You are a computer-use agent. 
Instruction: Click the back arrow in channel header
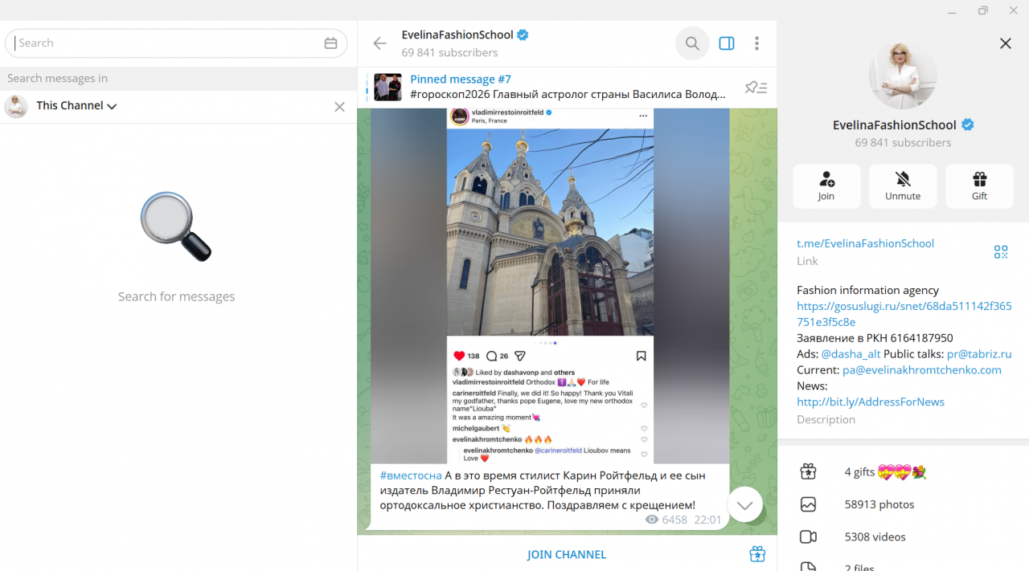point(379,43)
